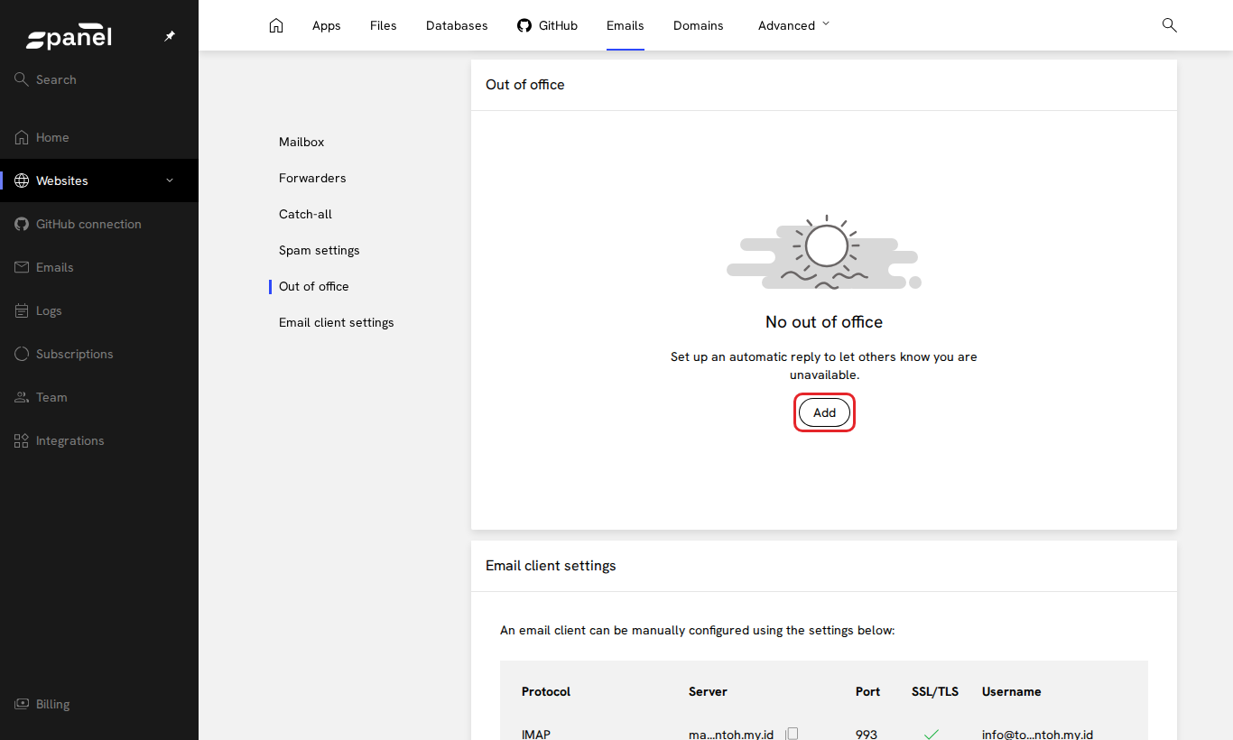Image resolution: width=1233 pixels, height=740 pixels.
Task: Open the Catch-all section
Action: click(305, 214)
